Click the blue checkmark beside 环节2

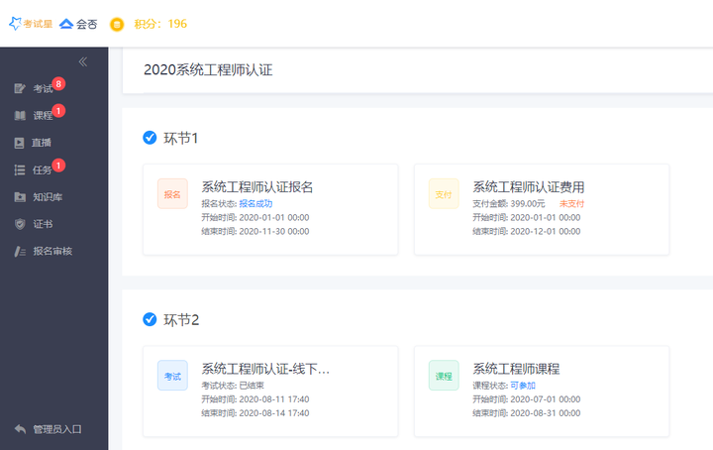click(150, 319)
